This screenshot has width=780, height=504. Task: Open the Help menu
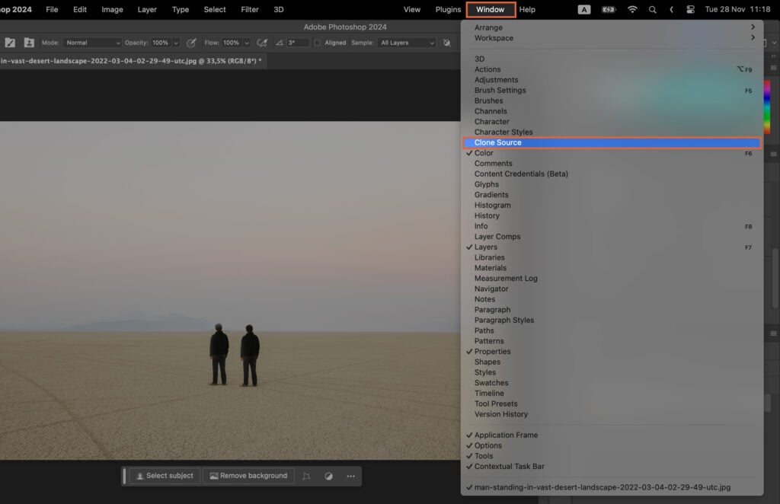(x=526, y=9)
